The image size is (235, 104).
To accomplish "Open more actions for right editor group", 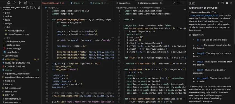I will [182, 3].
